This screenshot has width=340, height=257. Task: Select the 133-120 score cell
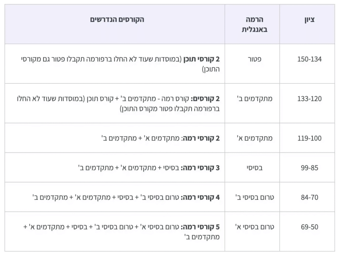[309, 99]
